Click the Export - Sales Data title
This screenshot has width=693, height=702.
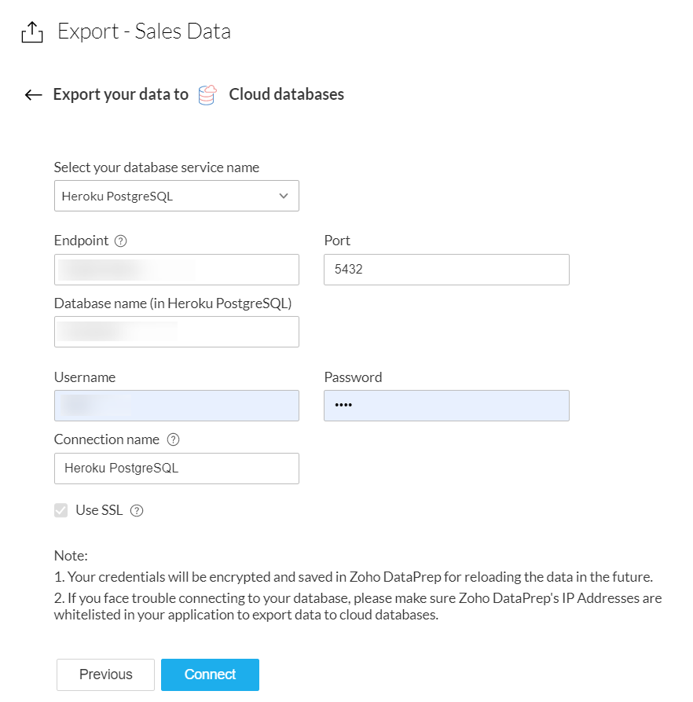[144, 31]
